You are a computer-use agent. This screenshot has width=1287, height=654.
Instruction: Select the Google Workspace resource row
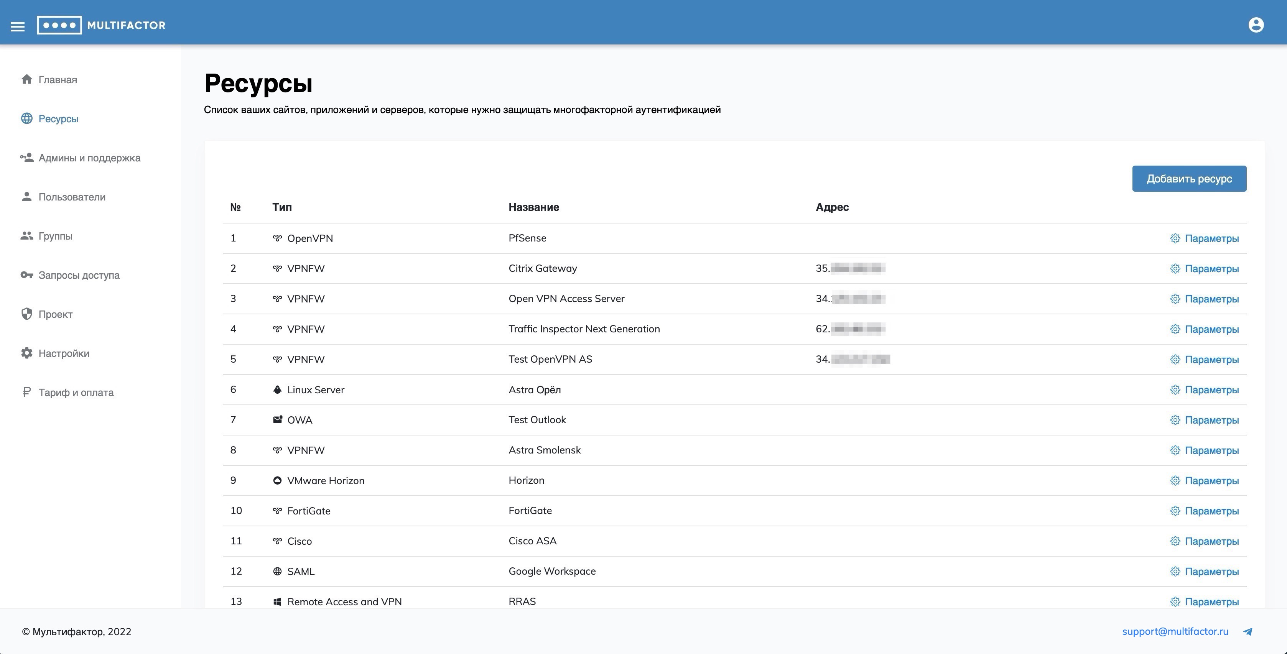tap(551, 572)
